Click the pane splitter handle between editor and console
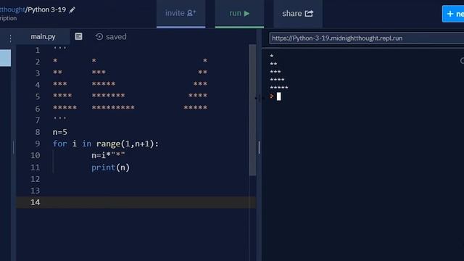The image size is (464, 261). point(260,147)
